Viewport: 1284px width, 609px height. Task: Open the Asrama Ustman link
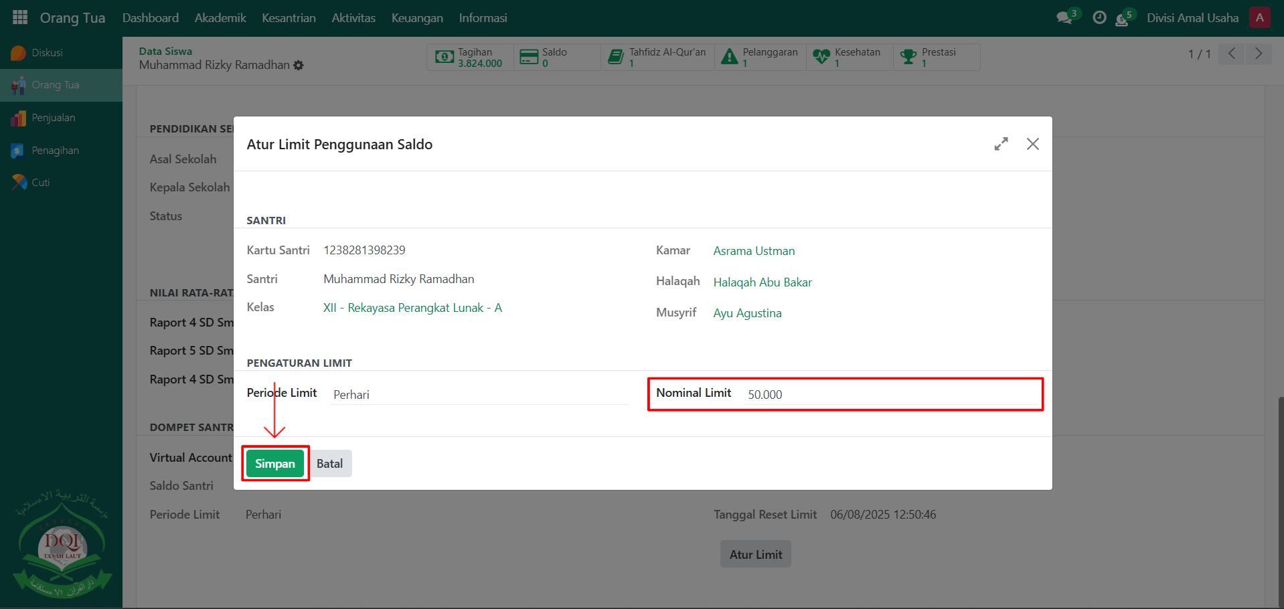point(754,251)
